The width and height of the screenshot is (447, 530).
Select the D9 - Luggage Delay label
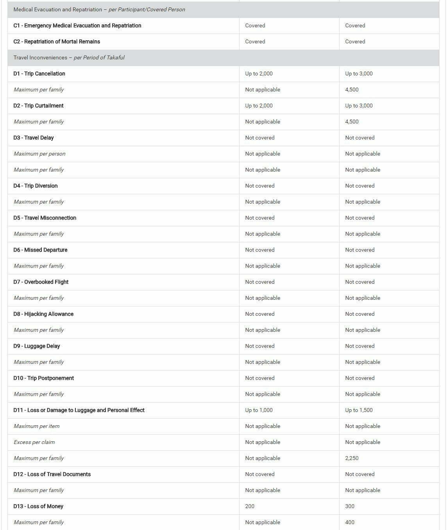pyautogui.click(x=37, y=346)
